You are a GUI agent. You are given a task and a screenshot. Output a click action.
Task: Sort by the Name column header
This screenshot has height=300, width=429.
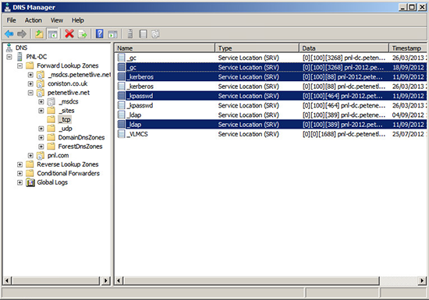pyautogui.click(x=165, y=48)
